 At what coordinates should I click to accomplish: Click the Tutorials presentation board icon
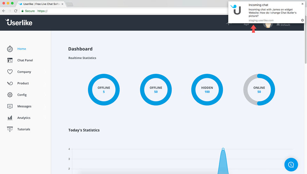pos(10,129)
